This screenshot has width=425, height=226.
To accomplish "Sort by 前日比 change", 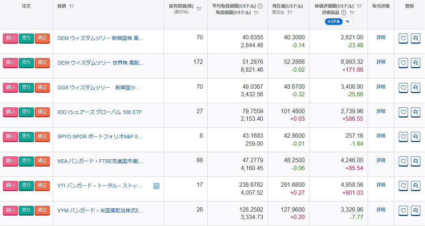I will [290, 13].
